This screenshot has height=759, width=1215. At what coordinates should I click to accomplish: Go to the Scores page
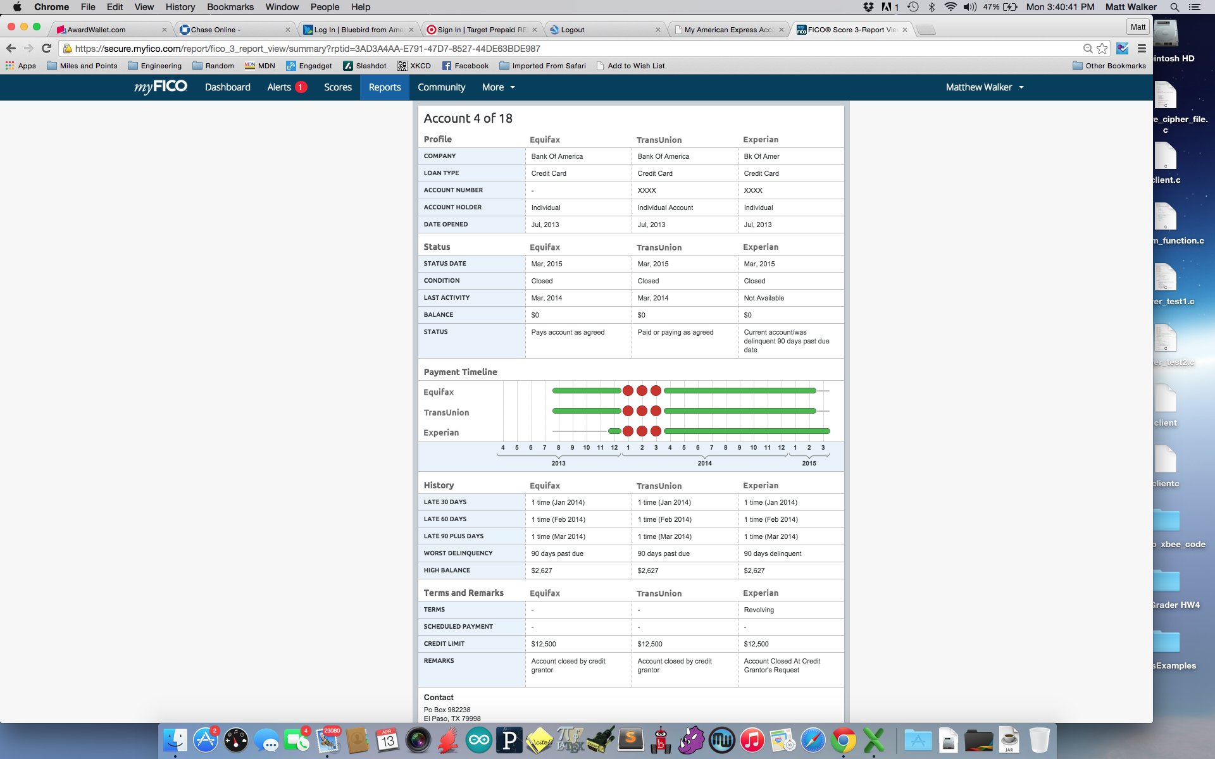(337, 87)
